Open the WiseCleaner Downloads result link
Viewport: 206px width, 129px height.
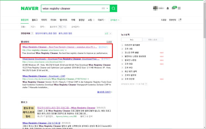pos(61,59)
